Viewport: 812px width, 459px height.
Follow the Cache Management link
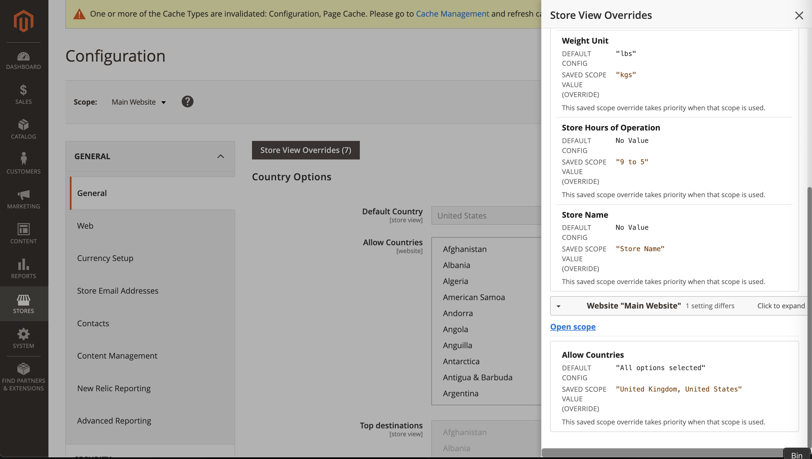[452, 14]
